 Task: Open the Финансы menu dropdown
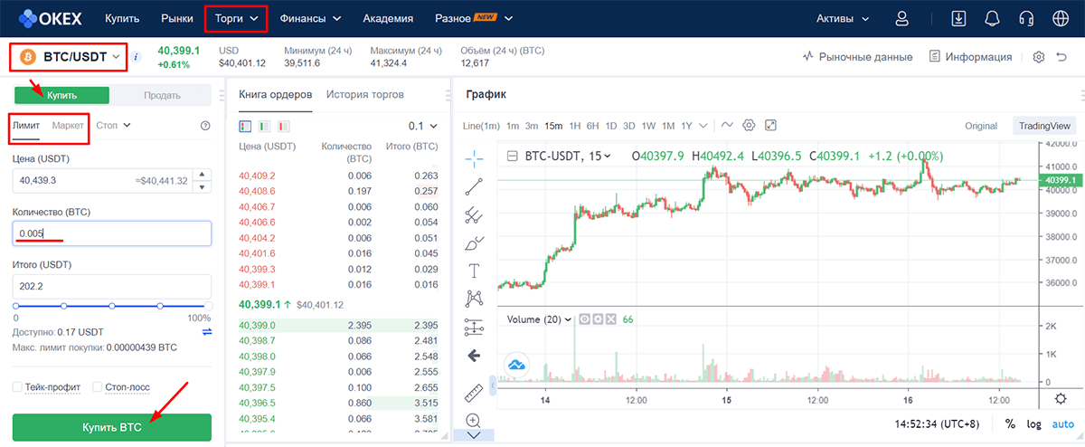coord(310,18)
